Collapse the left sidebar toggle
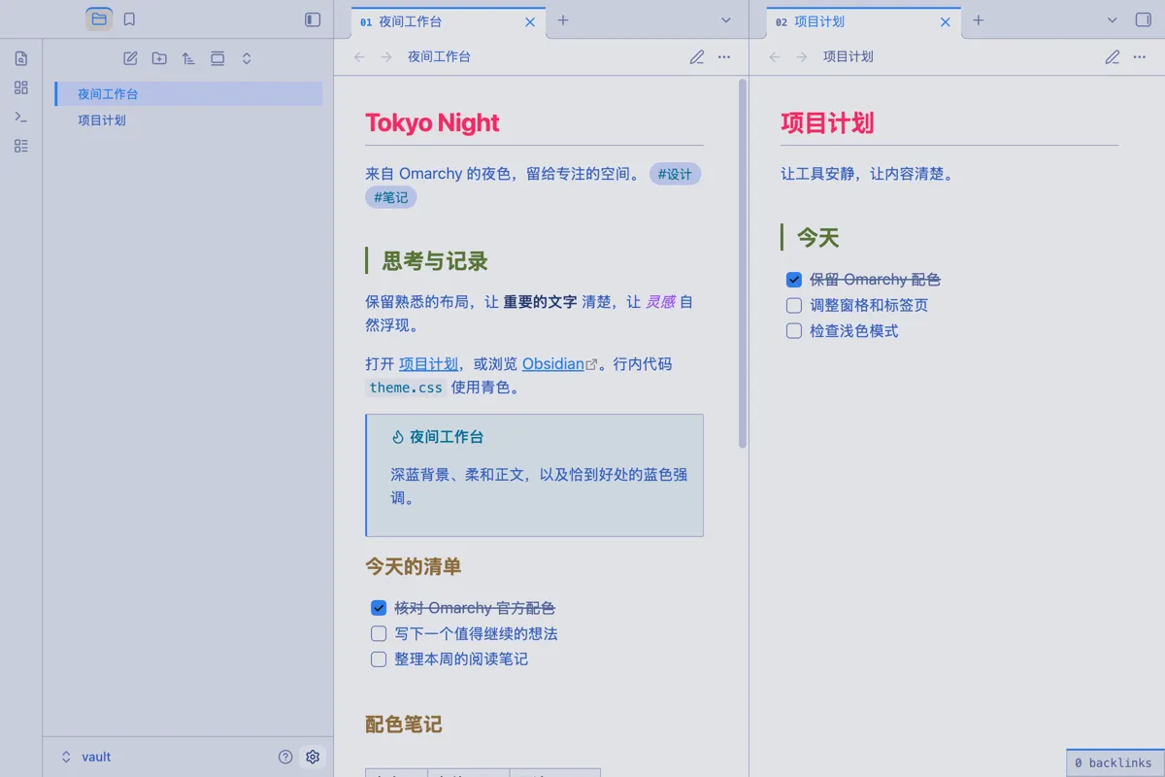Image resolution: width=1165 pixels, height=777 pixels. click(313, 19)
